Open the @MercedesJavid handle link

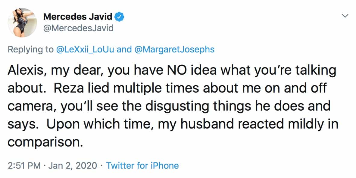(79, 28)
